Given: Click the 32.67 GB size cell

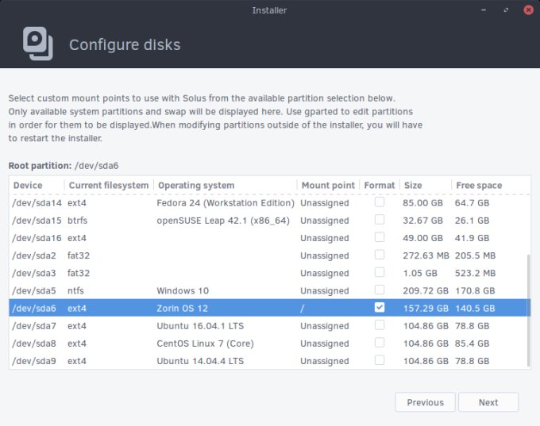Looking at the screenshot, I should pyautogui.click(x=423, y=221).
